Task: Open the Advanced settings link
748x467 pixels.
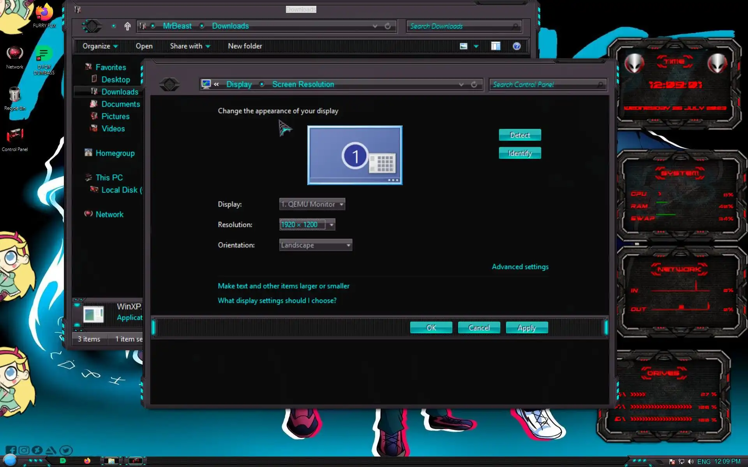Action: pos(520,267)
